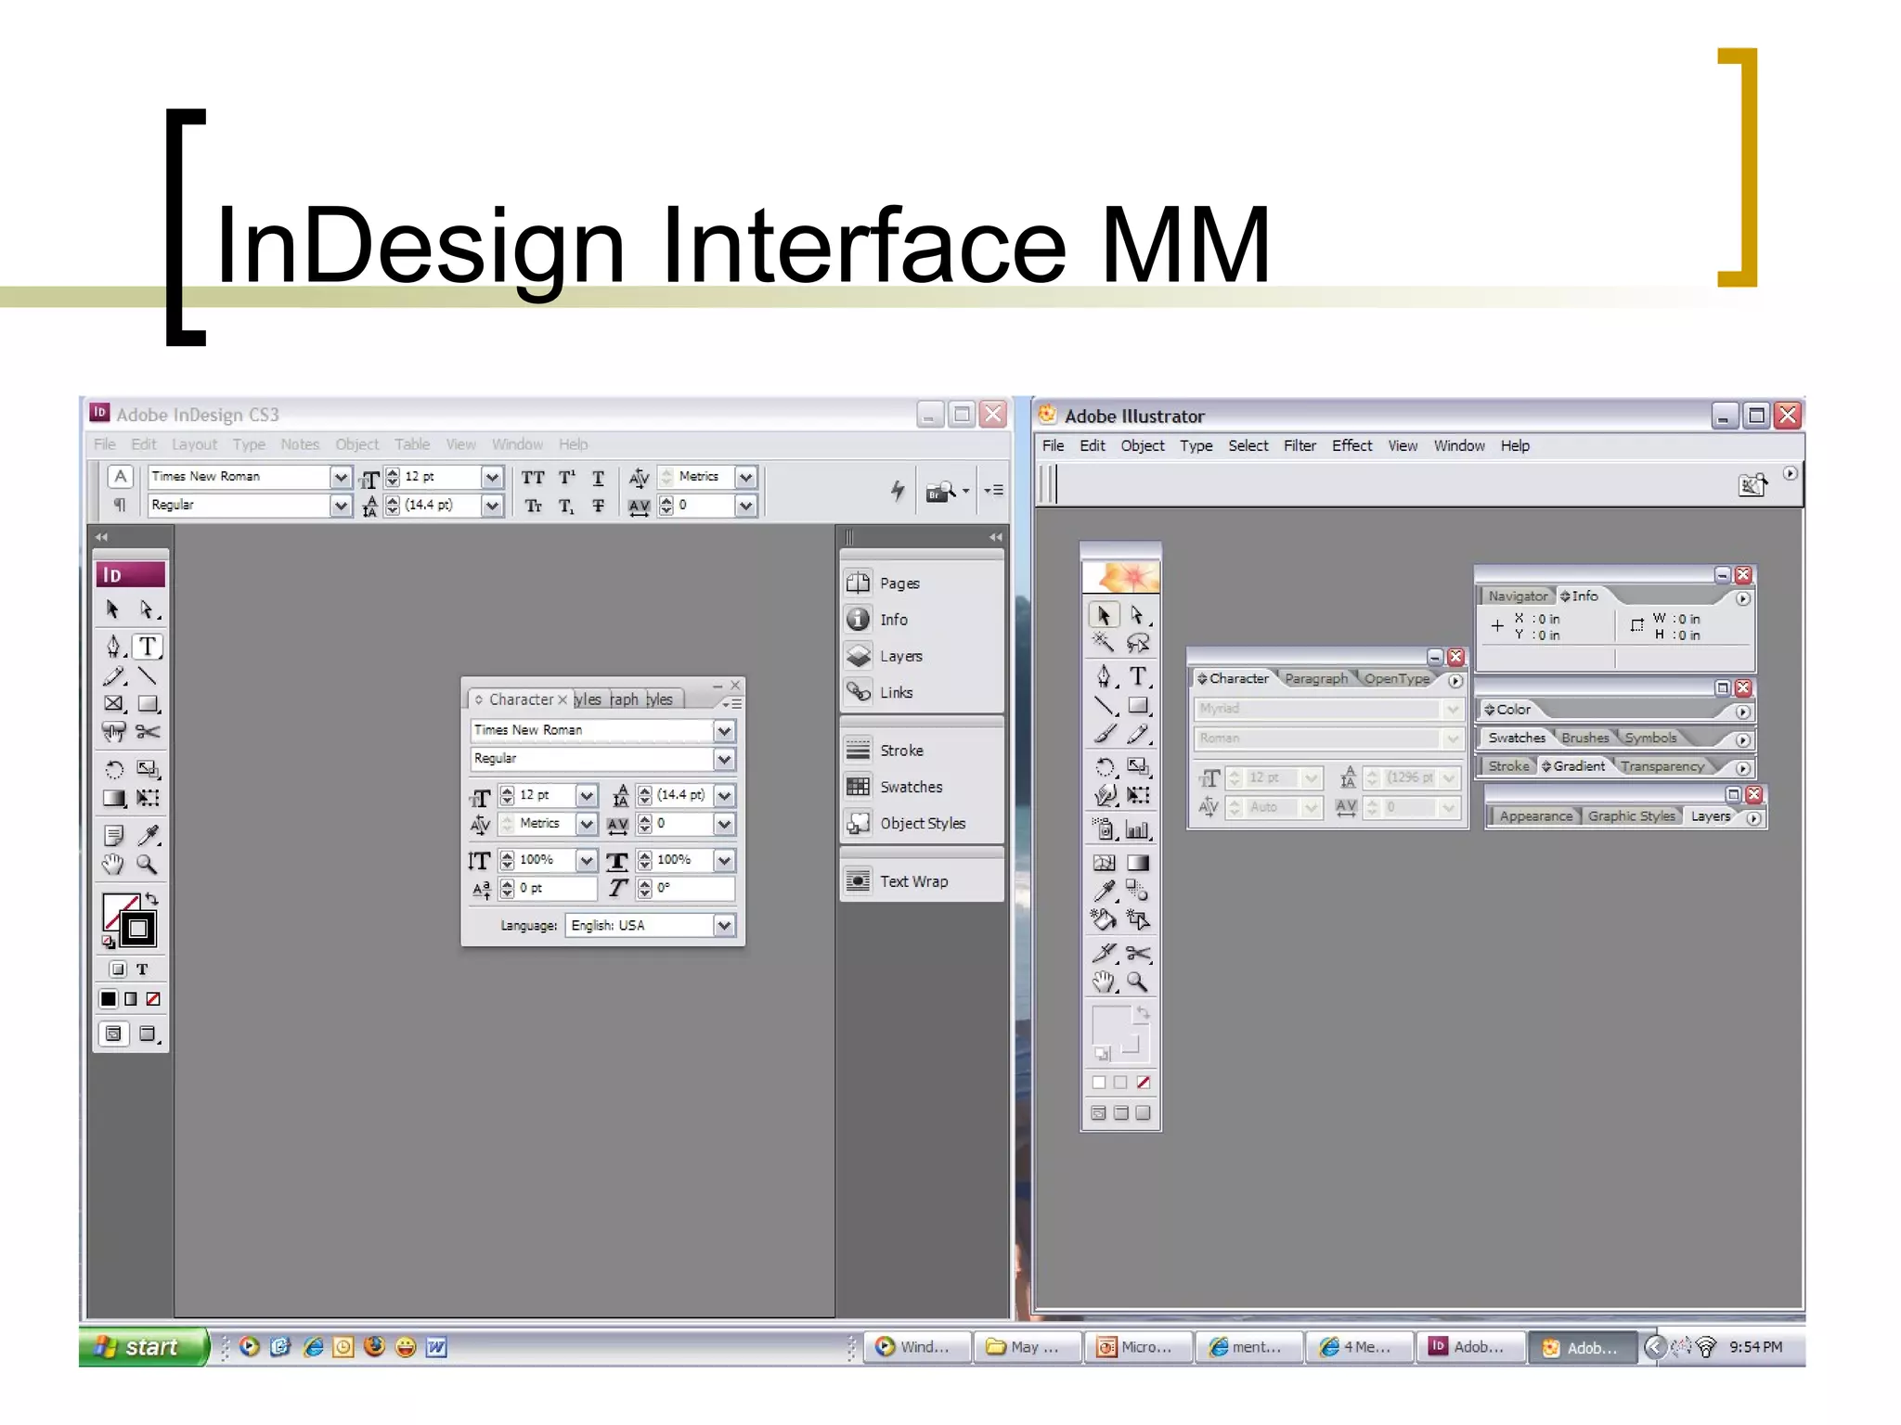
Task: Select the Lasso tool in Illustrator
Action: [x=1138, y=642]
